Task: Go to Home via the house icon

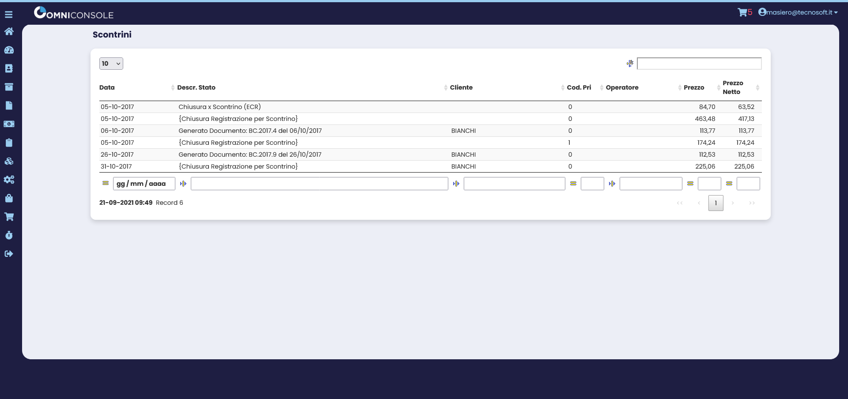Action: (9, 31)
